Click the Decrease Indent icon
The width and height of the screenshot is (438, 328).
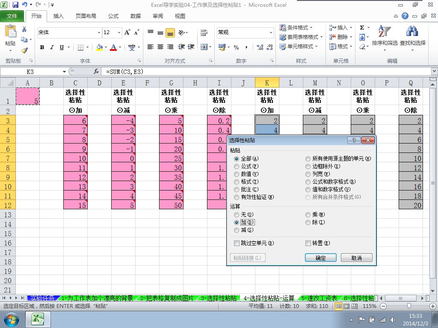[x=181, y=47]
